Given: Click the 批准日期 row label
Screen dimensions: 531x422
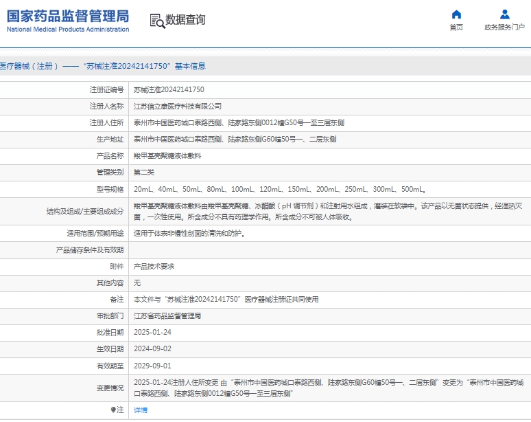Looking at the screenshot, I should (x=110, y=333).
